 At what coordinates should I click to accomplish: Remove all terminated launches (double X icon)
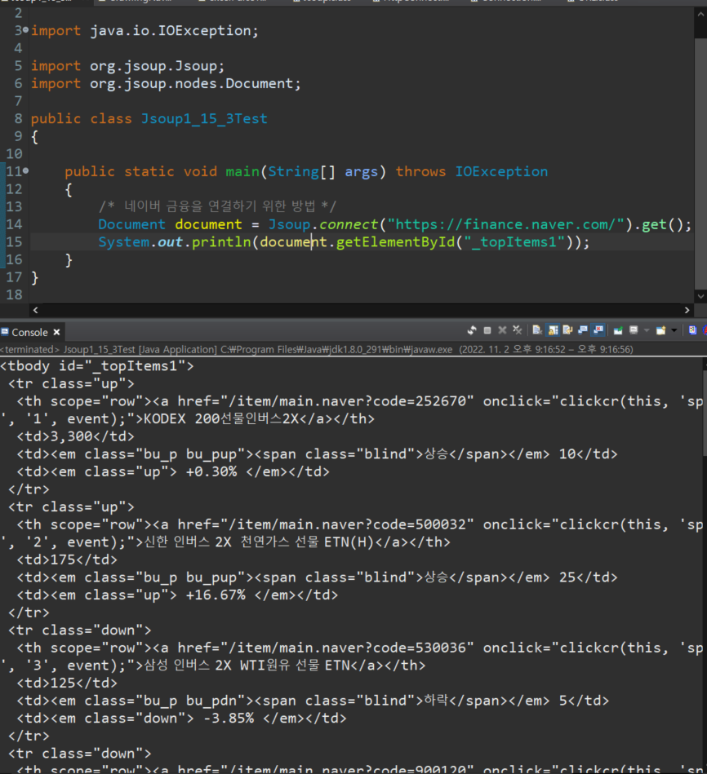(x=518, y=330)
